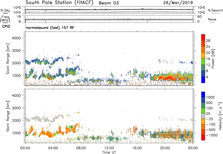The image size is (223, 154).
Task: Select the 'Beam 03' label
Action: pos(109,3)
